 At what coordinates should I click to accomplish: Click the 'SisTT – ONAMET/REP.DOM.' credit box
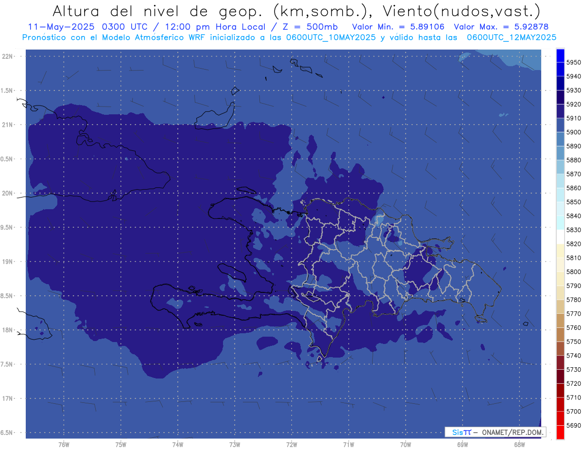(495, 432)
